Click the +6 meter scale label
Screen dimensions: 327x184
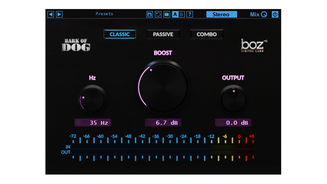coord(251,136)
